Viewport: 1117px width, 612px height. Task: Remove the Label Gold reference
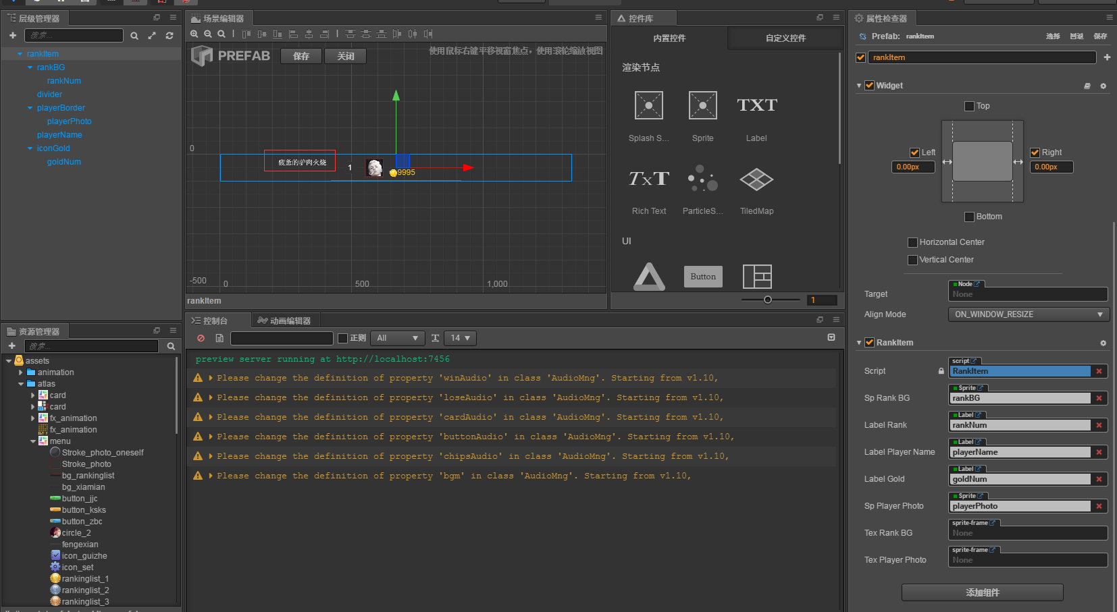tap(1099, 479)
